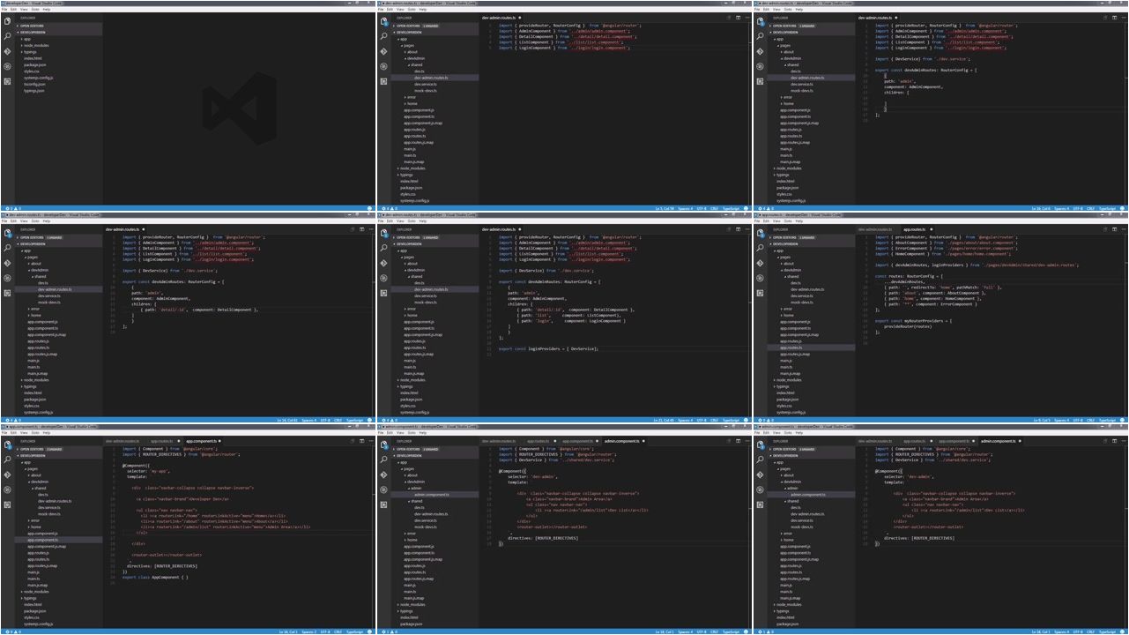Open app.routes.js.map in app.routes.ts window
1129x635 pixels.
tap(795, 354)
